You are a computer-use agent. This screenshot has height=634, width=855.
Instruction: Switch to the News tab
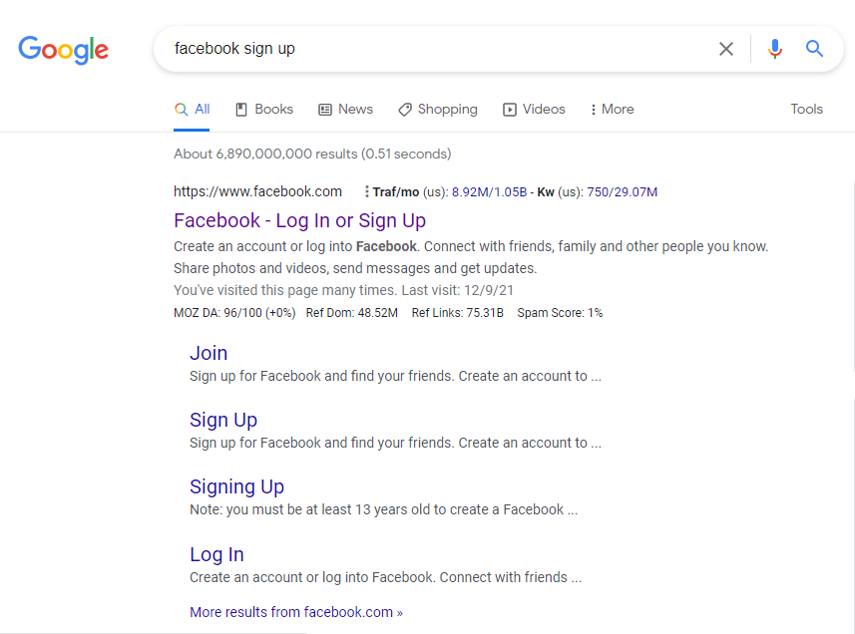coord(346,110)
